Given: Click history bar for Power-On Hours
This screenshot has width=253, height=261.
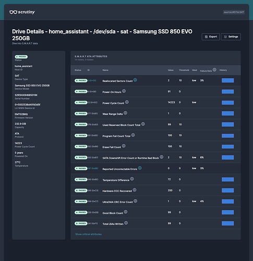Looking at the screenshot, I should tap(227, 91).
